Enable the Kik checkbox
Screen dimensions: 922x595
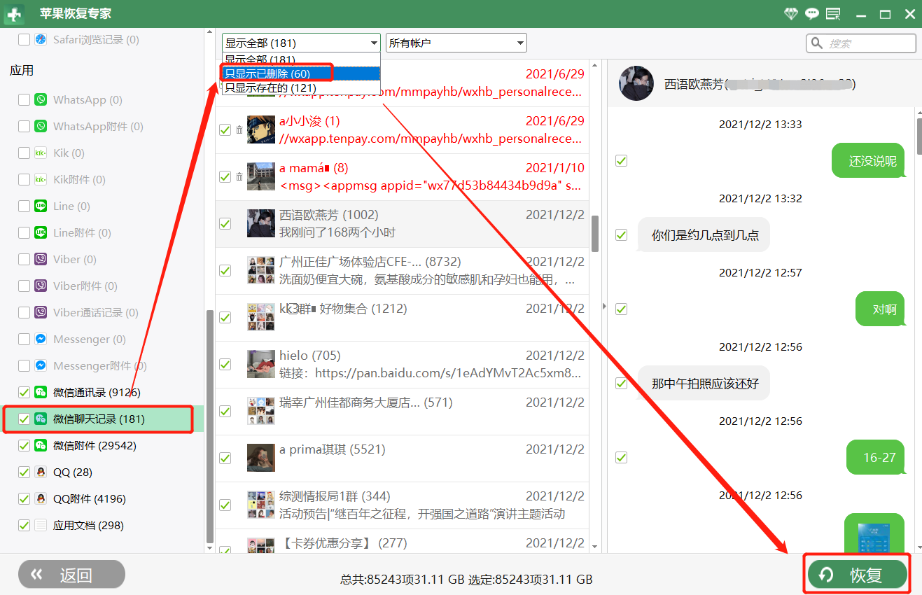[x=24, y=153]
